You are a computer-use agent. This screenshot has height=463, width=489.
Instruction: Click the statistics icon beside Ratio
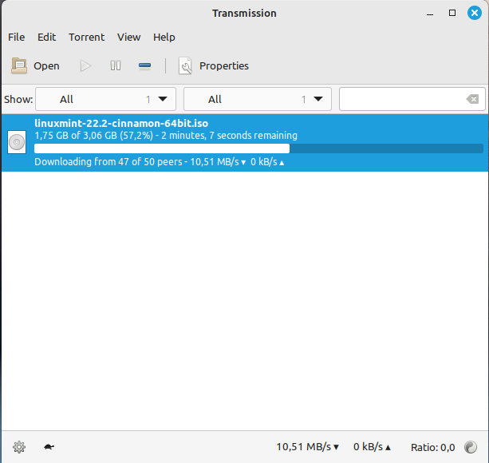point(471,447)
